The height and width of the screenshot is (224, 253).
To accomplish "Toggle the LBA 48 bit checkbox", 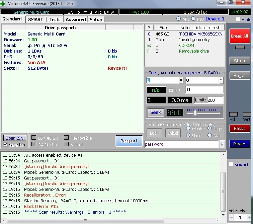I will 34,138.
